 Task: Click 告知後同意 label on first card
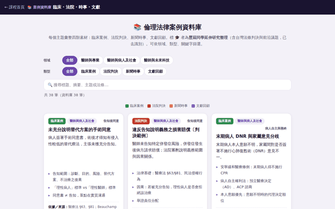click(111, 121)
